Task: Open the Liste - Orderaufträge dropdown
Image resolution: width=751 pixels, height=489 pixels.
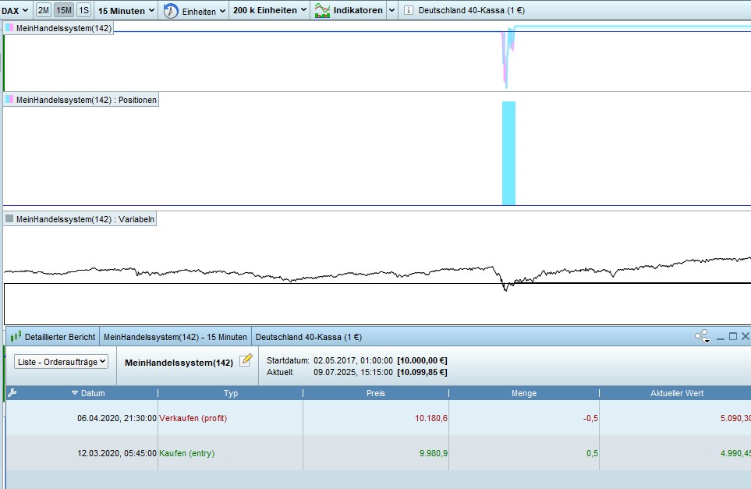Action: click(x=61, y=362)
